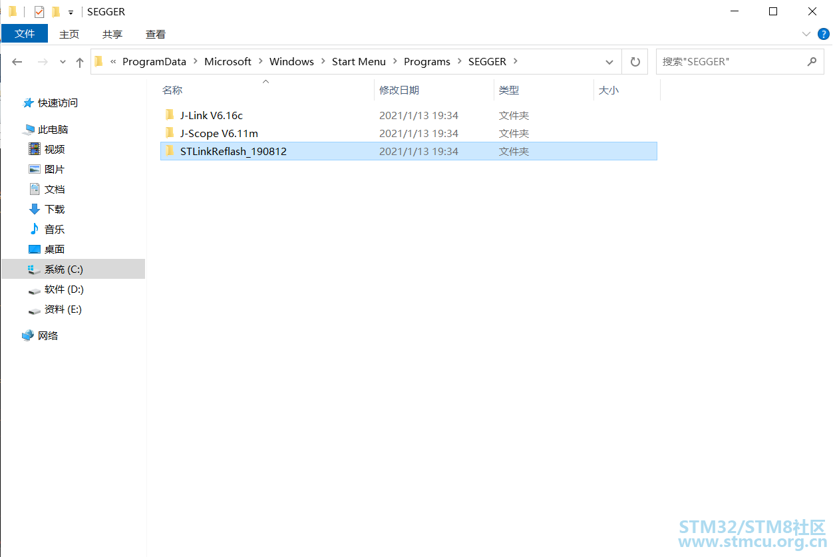The width and height of the screenshot is (833, 557).
Task: Click Windows in address breadcrumb
Action: tap(291, 61)
